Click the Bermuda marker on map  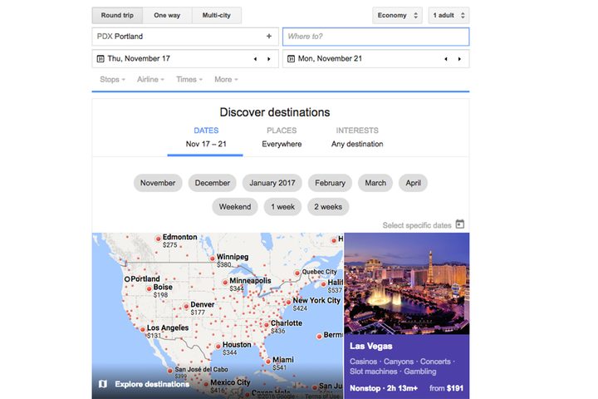click(x=319, y=337)
